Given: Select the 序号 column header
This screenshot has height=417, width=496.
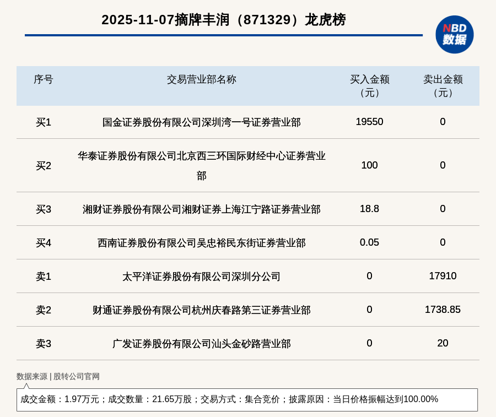Looking at the screenshot, I should (43, 79).
